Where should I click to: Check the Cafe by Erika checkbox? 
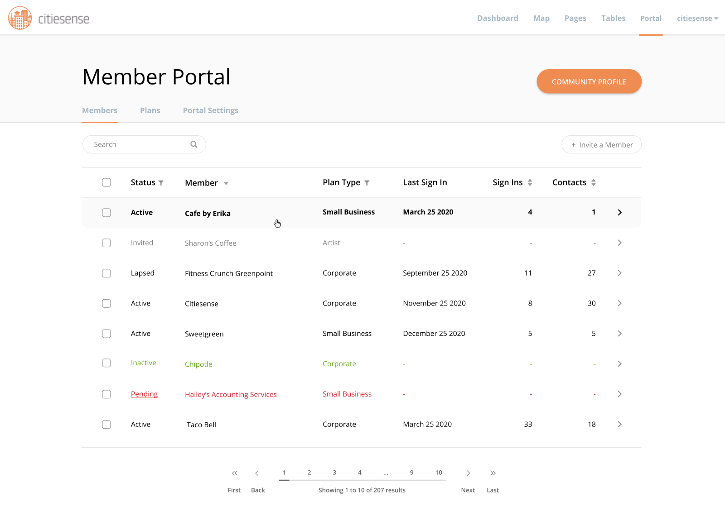(106, 213)
